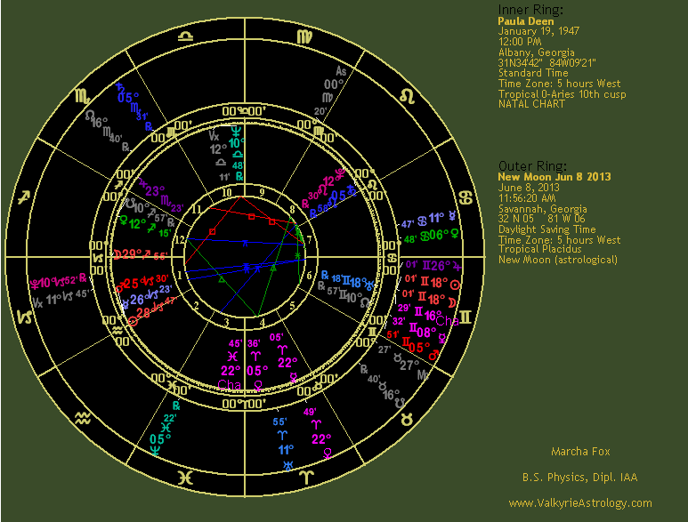Click the Libra sign glyph on outer ring
This screenshot has width=688, height=522.
[185, 36]
